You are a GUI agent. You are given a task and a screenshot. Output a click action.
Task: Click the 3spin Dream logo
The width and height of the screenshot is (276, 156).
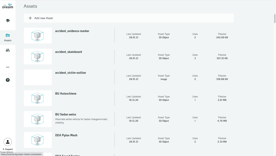tap(8, 5)
